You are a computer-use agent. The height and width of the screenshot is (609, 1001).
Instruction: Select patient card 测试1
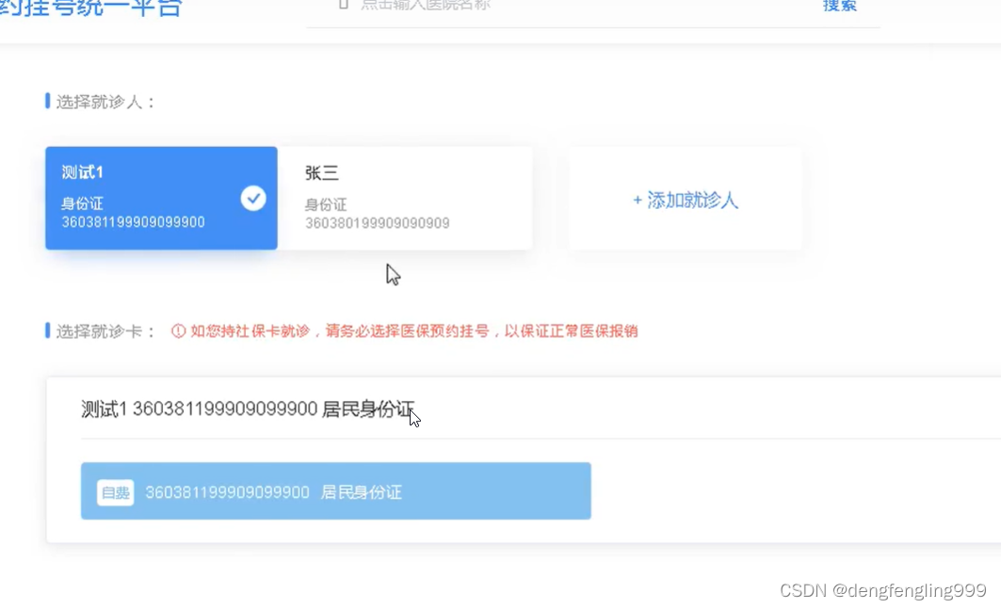coord(161,198)
